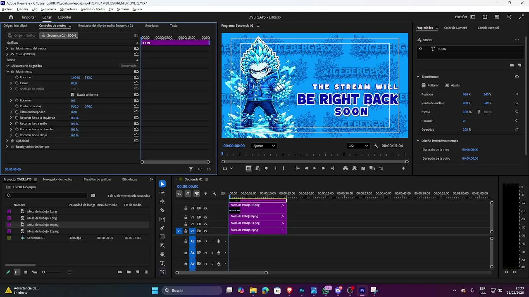Toggle V2 track output eye

pyautogui.click(x=205, y=224)
